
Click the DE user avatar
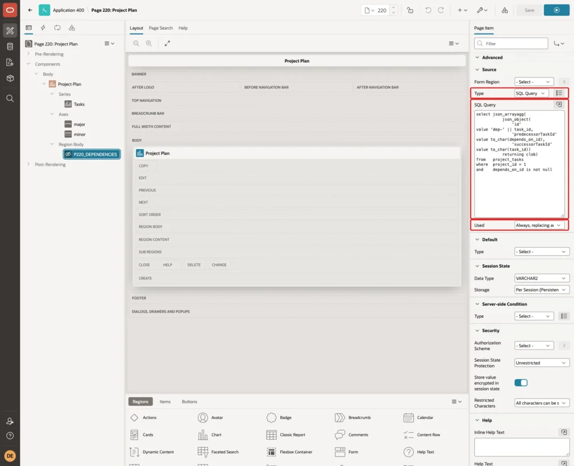10,456
